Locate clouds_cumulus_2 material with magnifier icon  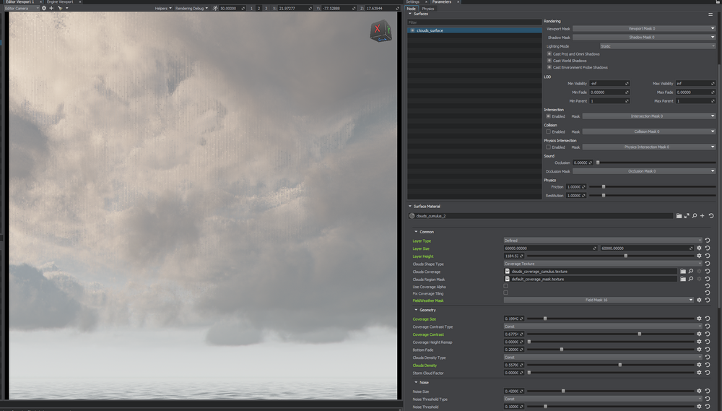pos(695,216)
